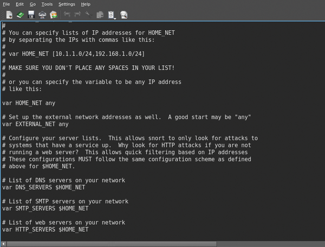325x247 pixels.
Task: Click '# by separating the IPs with commas' line
Action: click(79, 40)
